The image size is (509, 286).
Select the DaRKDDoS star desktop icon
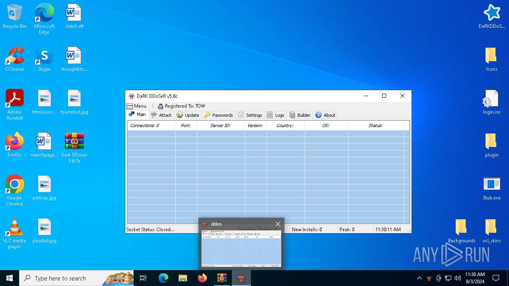[x=492, y=17]
